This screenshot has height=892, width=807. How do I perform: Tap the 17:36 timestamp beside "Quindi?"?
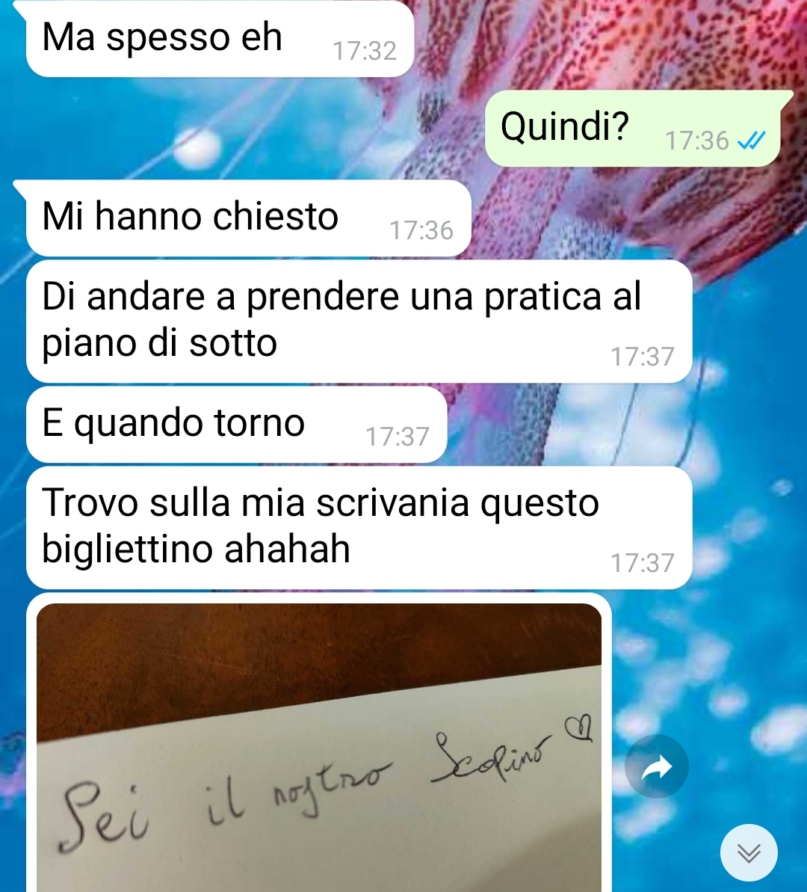[x=696, y=141]
